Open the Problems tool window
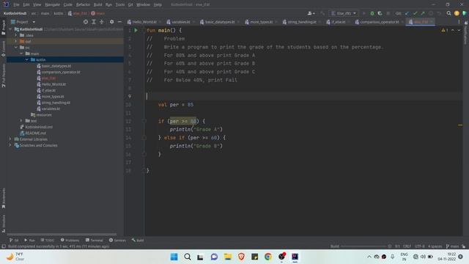The height and width of the screenshot is (264, 469). tap(70, 241)
